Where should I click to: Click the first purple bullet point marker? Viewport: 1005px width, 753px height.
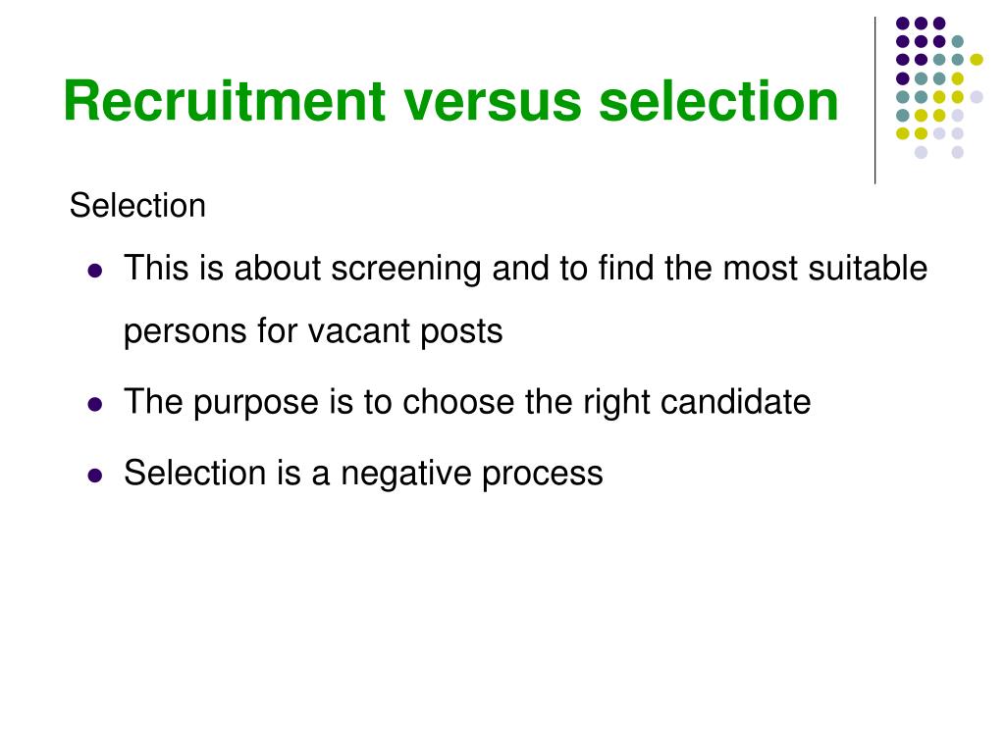tap(95, 271)
